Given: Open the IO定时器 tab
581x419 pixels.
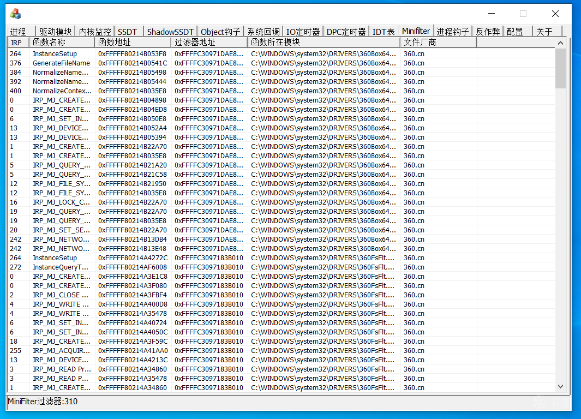Looking at the screenshot, I should click(x=303, y=32).
